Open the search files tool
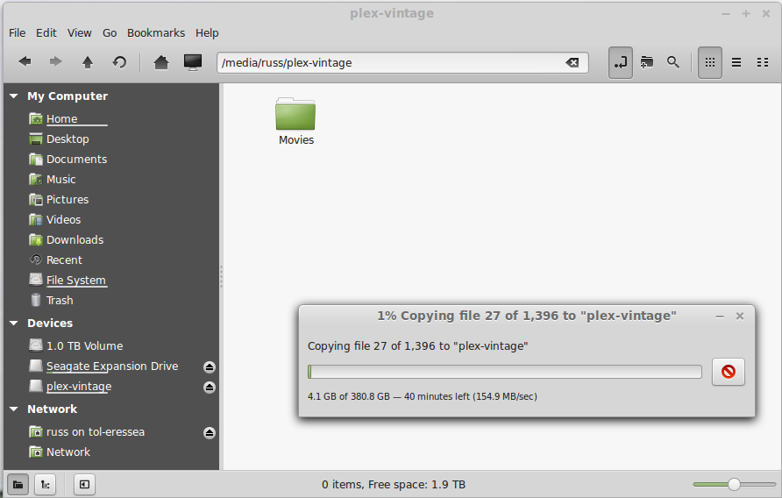Viewport: 782px width, 498px height. [x=672, y=62]
